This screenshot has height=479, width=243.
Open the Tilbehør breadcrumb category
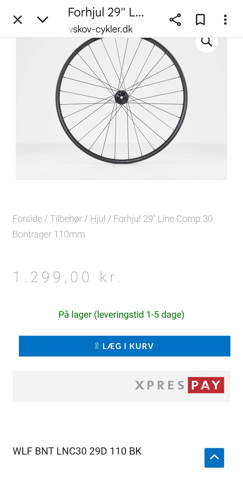coord(66,219)
